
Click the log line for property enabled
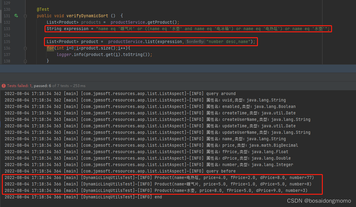(150, 106)
